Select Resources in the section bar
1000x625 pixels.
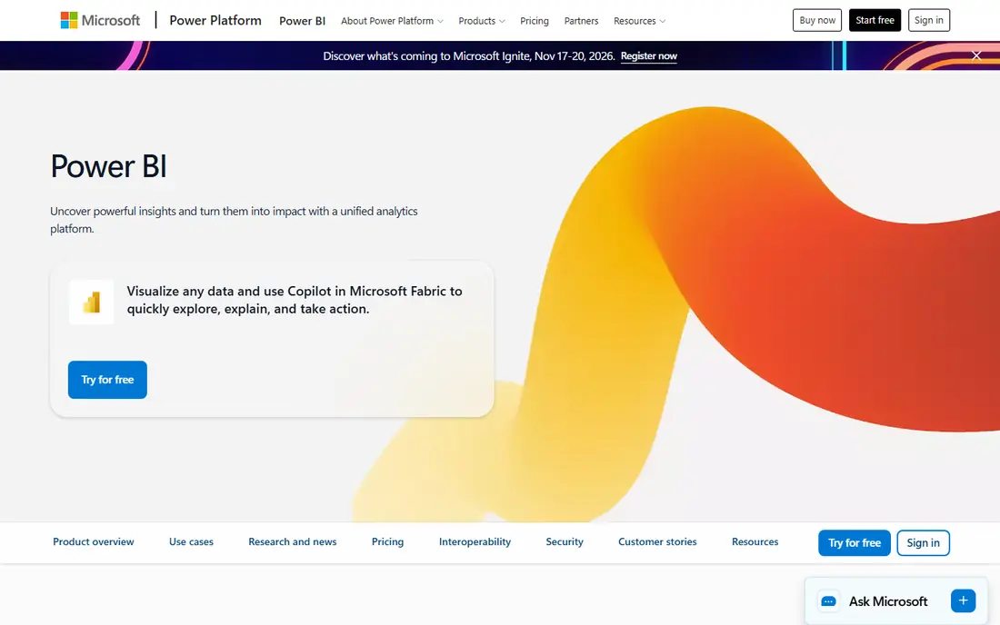pyautogui.click(x=755, y=541)
